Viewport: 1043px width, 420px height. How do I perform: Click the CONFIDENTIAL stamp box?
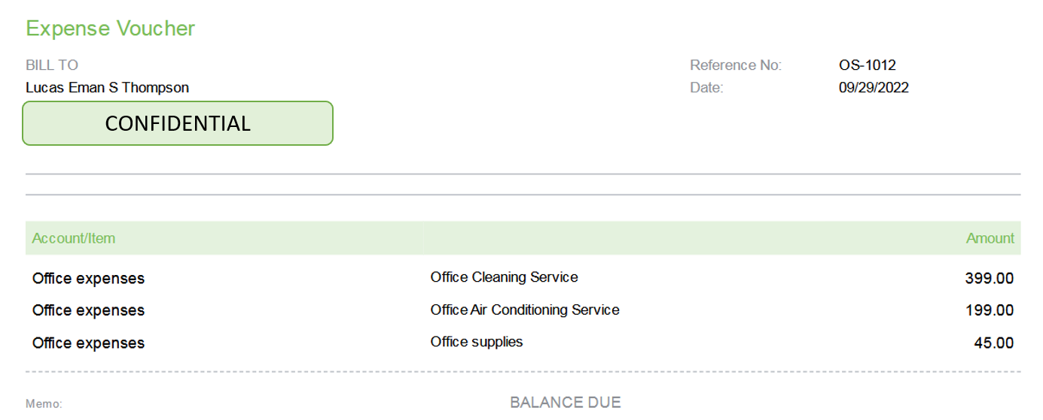pos(178,123)
